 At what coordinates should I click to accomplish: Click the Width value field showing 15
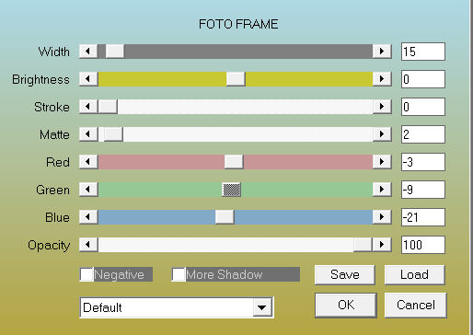click(x=423, y=52)
